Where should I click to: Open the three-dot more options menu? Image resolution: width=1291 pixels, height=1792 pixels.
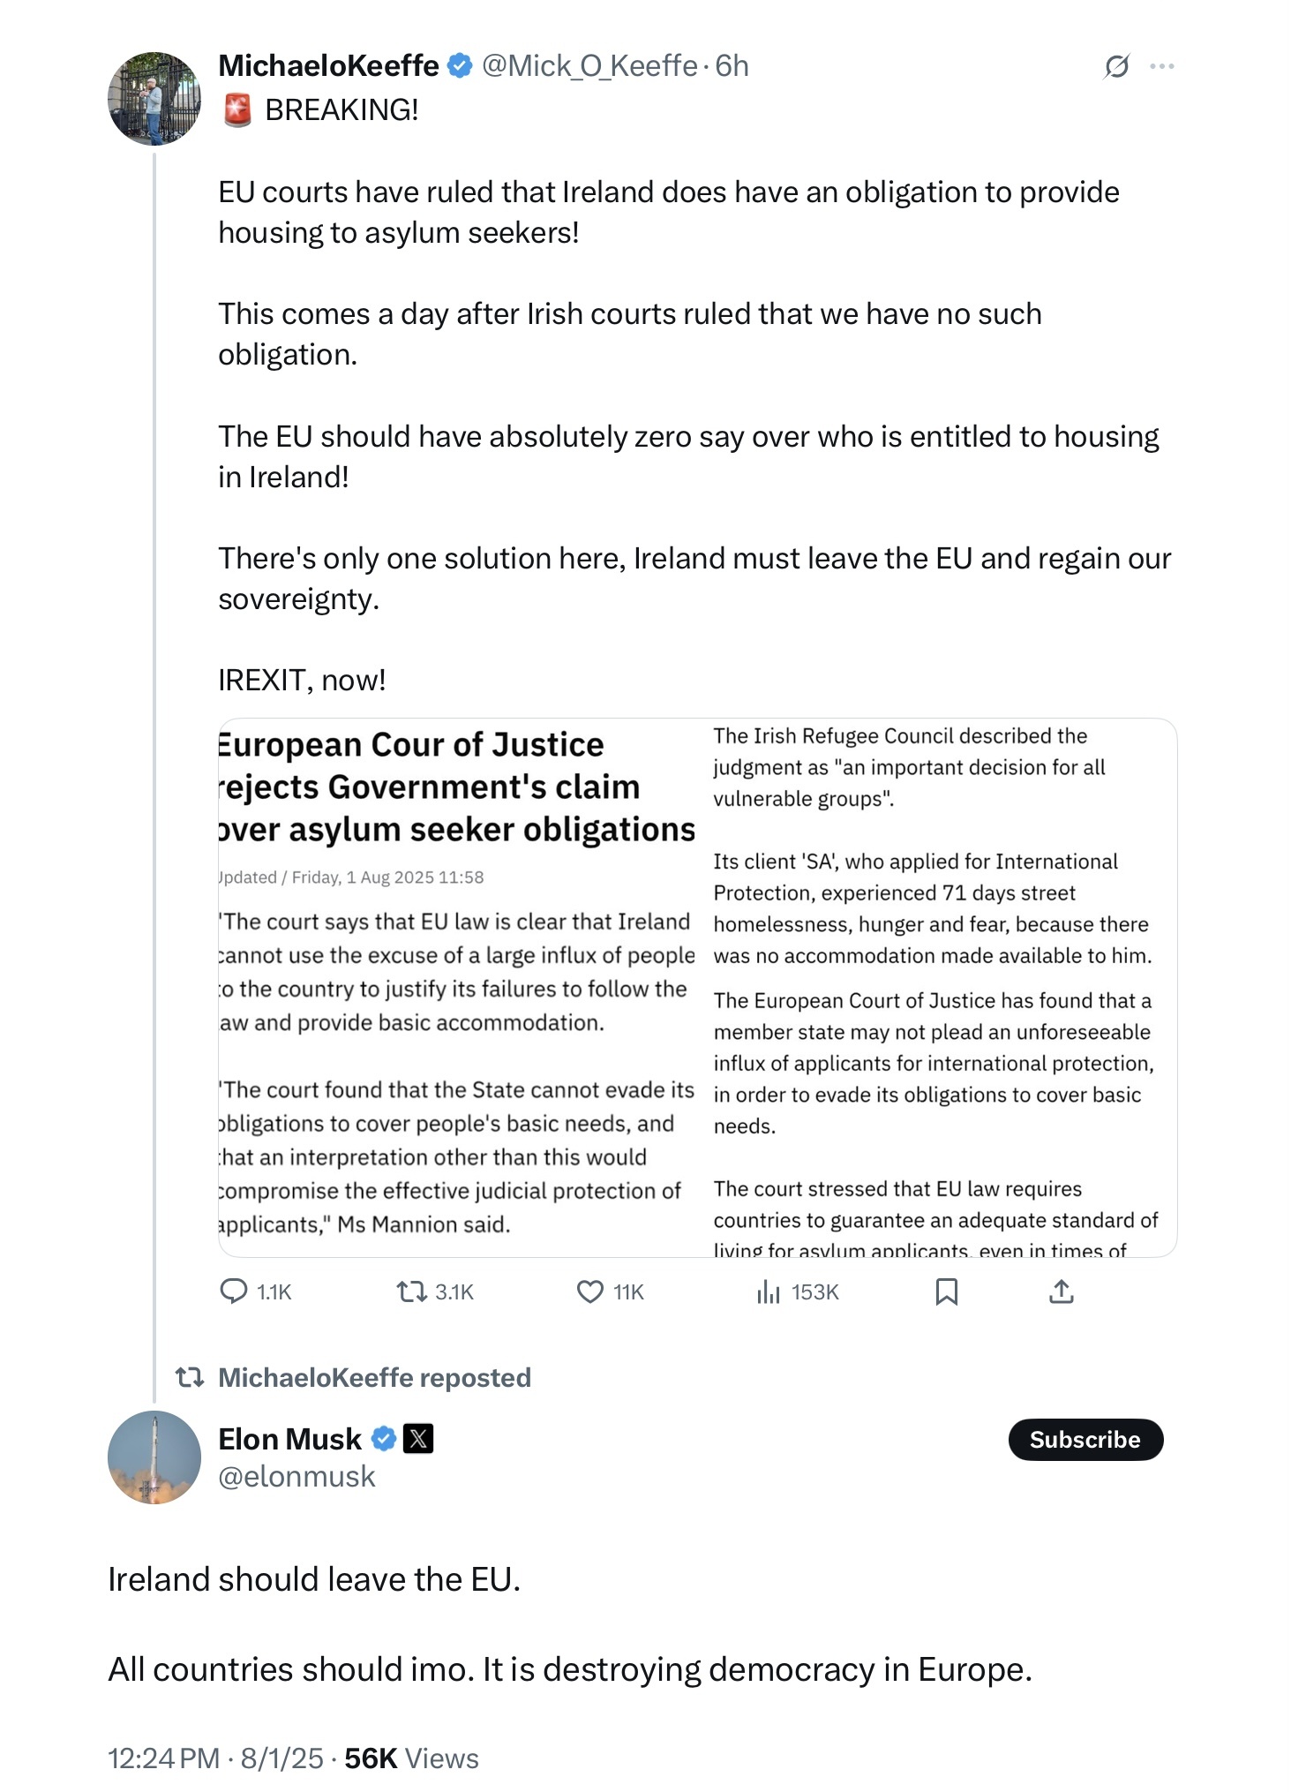click(x=1162, y=66)
